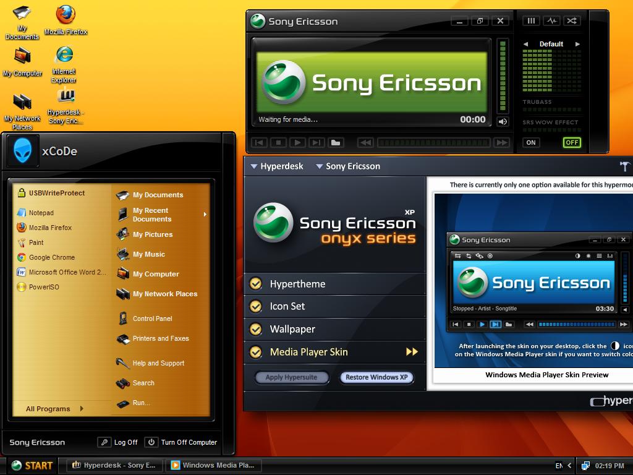
Task: Select Icon Set item in Hyperdesk list
Action: pos(335,307)
